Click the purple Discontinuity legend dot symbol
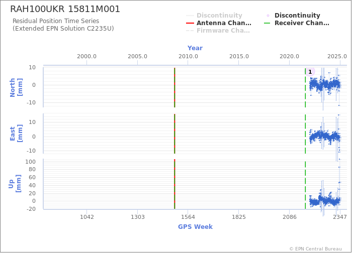352x253 pixels. click(268, 16)
